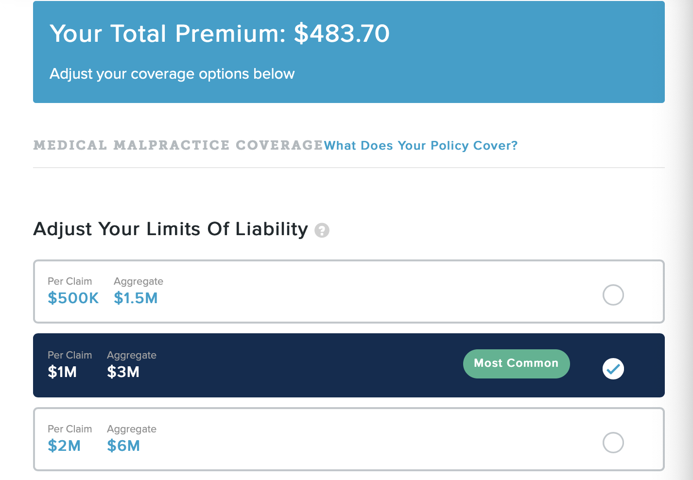Click the Per Claim label above $500K
This screenshot has height=480, width=693.
tap(69, 281)
